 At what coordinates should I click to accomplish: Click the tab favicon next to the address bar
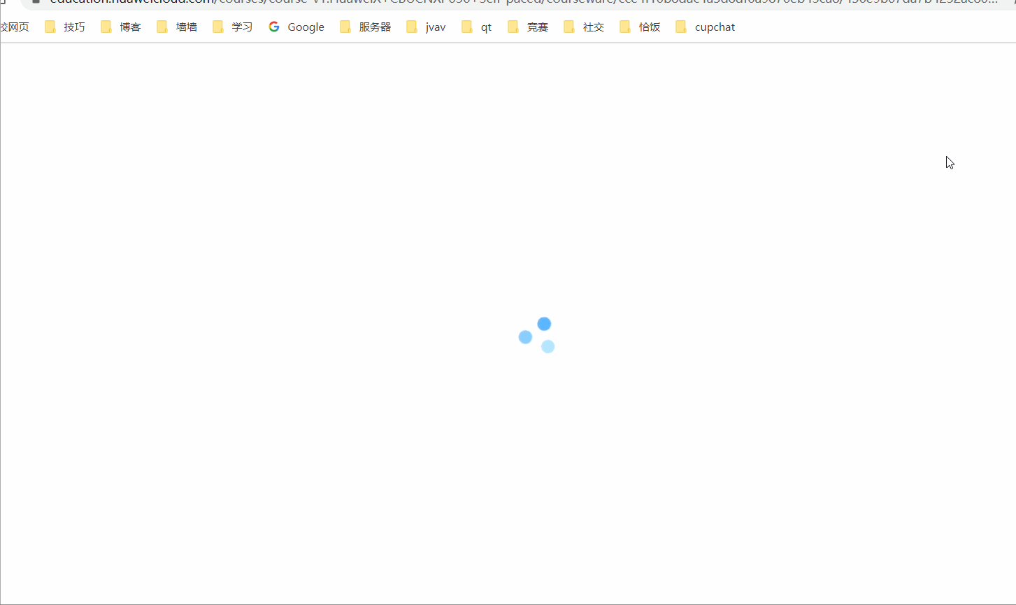pos(35,3)
